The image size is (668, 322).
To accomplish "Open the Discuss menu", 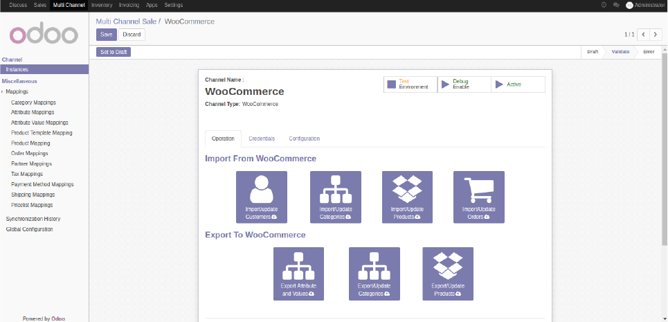I will click(x=18, y=5).
